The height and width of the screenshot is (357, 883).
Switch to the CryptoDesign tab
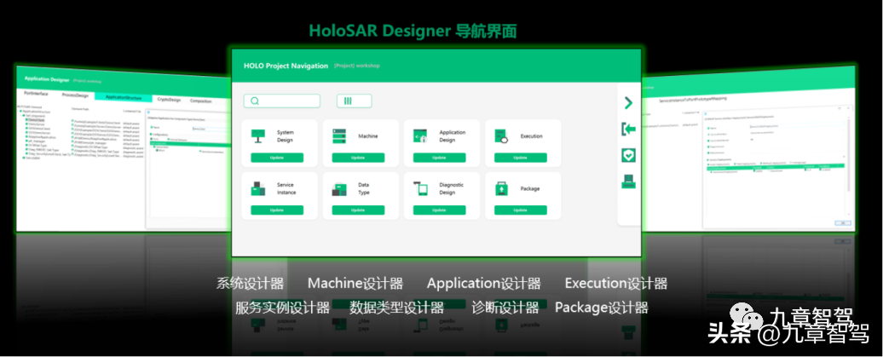[169, 100]
